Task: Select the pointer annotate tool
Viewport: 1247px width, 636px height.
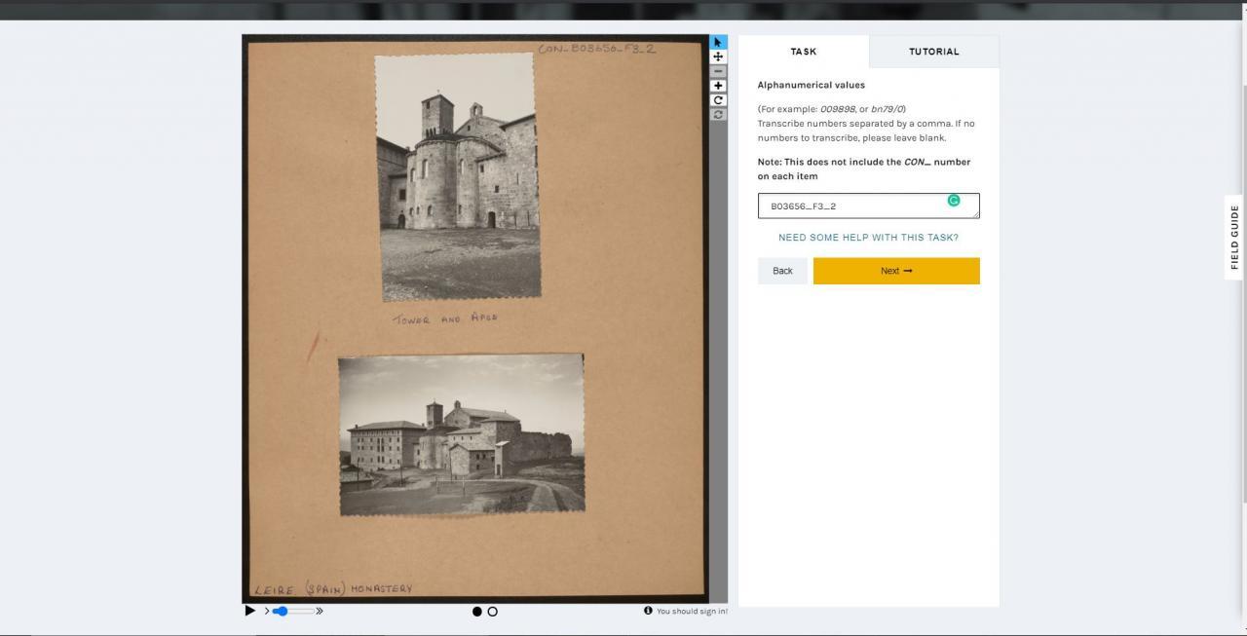Action: point(718,43)
